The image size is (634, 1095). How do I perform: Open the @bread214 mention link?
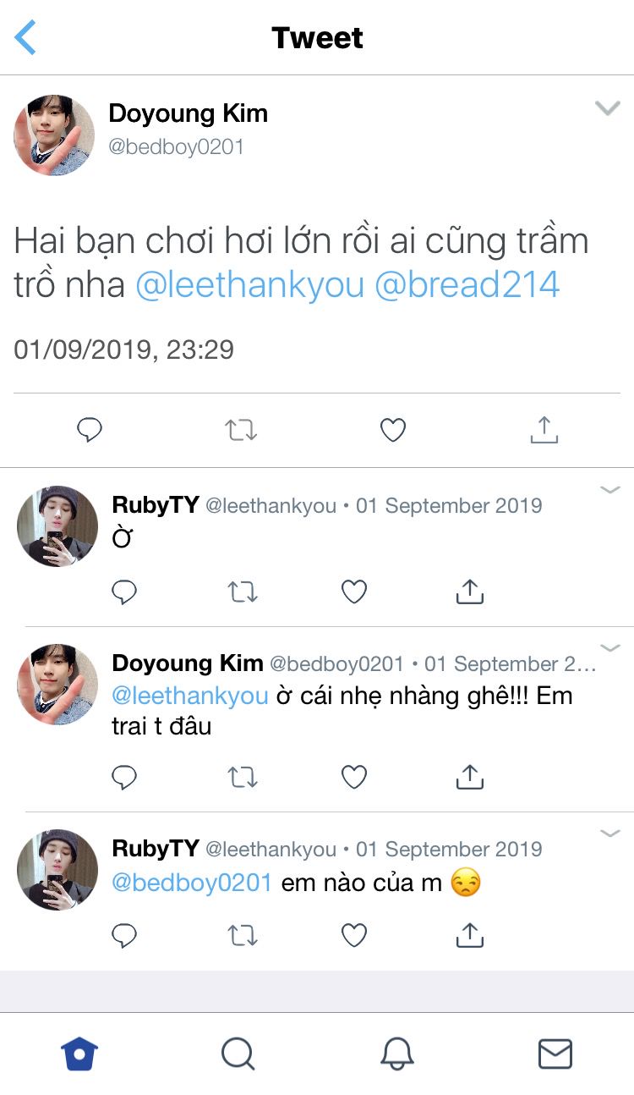coord(467,285)
